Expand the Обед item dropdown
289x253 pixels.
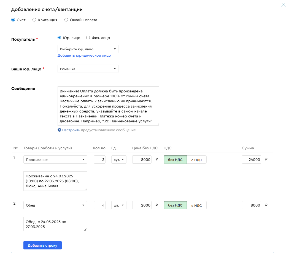[x=55, y=205]
